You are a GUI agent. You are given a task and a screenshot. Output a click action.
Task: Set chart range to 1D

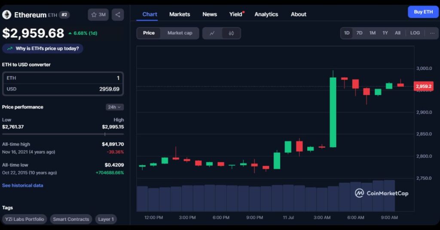pos(347,33)
